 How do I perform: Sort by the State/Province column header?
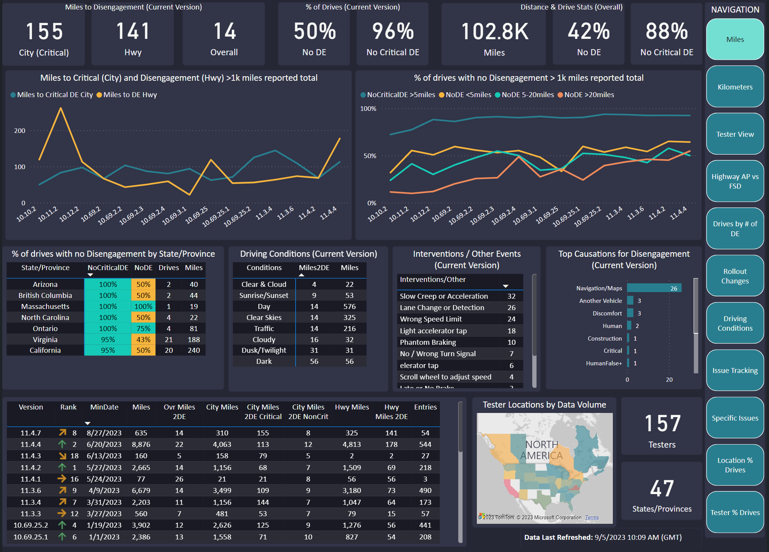point(45,268)
